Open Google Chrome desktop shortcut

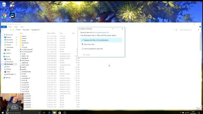[4, 17]
